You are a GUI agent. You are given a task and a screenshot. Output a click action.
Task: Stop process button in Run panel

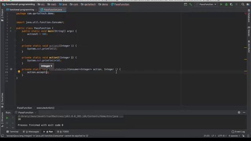click(x=7, y=123)
